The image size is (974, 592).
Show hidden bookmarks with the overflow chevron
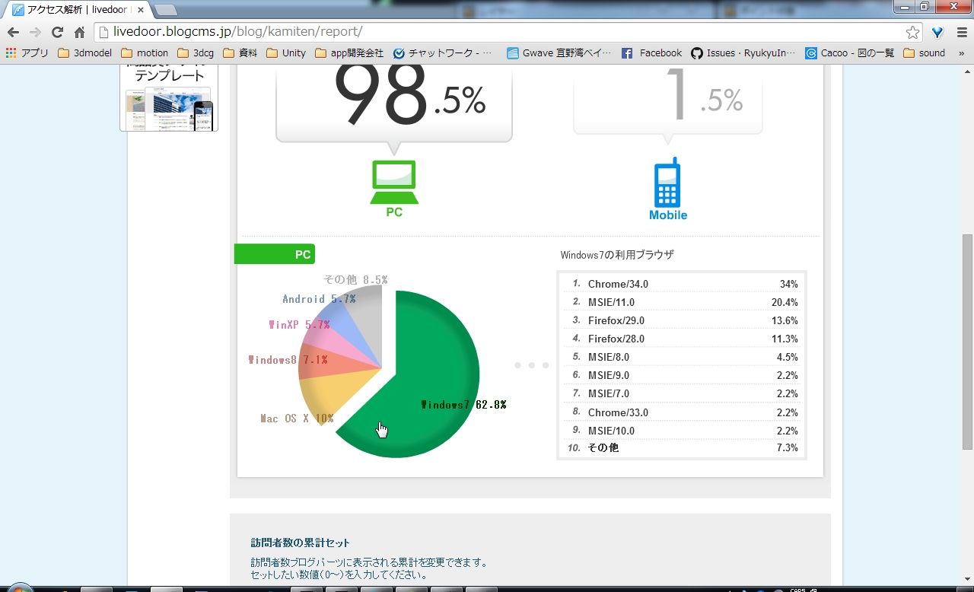(x=962, y=53)
